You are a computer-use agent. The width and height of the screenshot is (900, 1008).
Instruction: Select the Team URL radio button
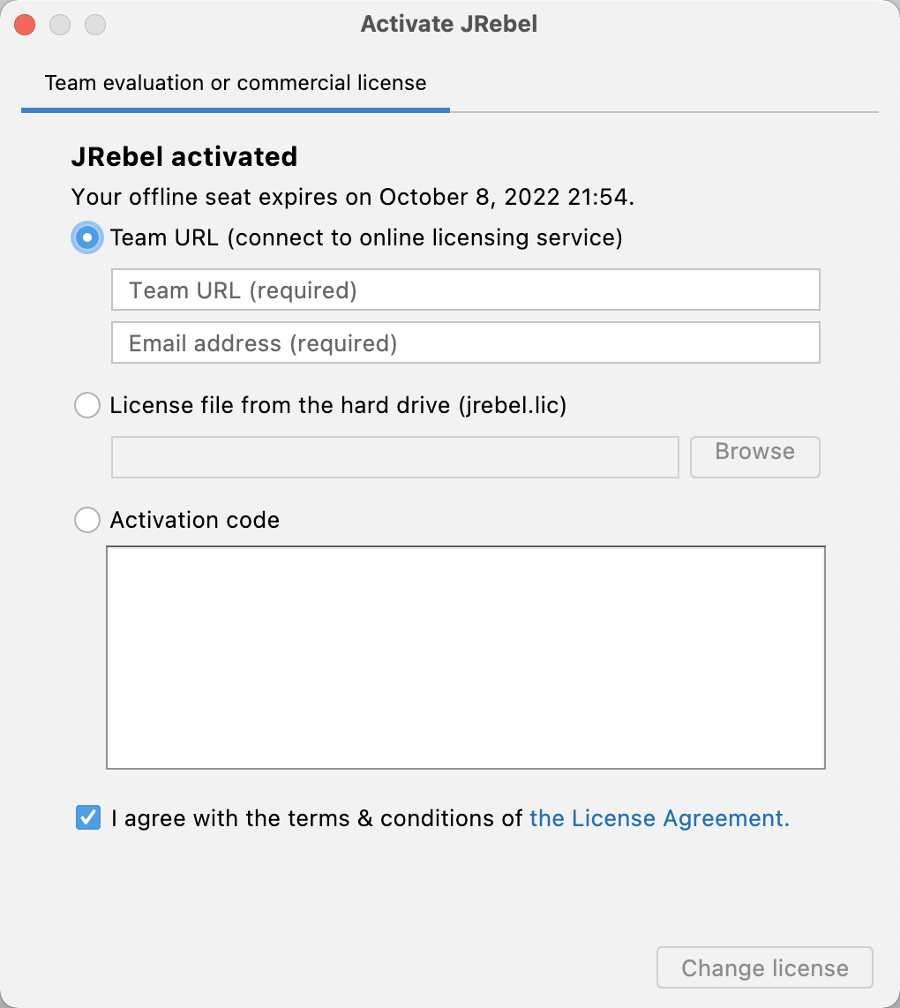pos(87,237)
